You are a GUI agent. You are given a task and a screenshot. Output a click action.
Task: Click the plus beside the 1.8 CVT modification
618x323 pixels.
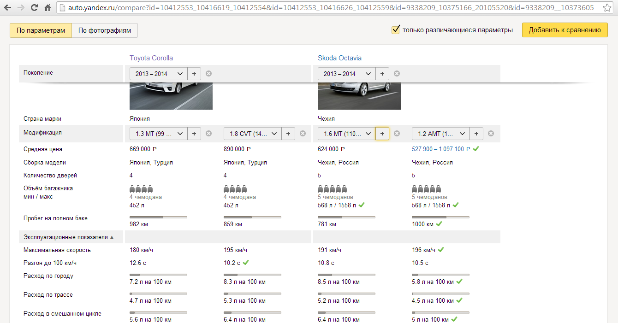[x=288, y=134]
